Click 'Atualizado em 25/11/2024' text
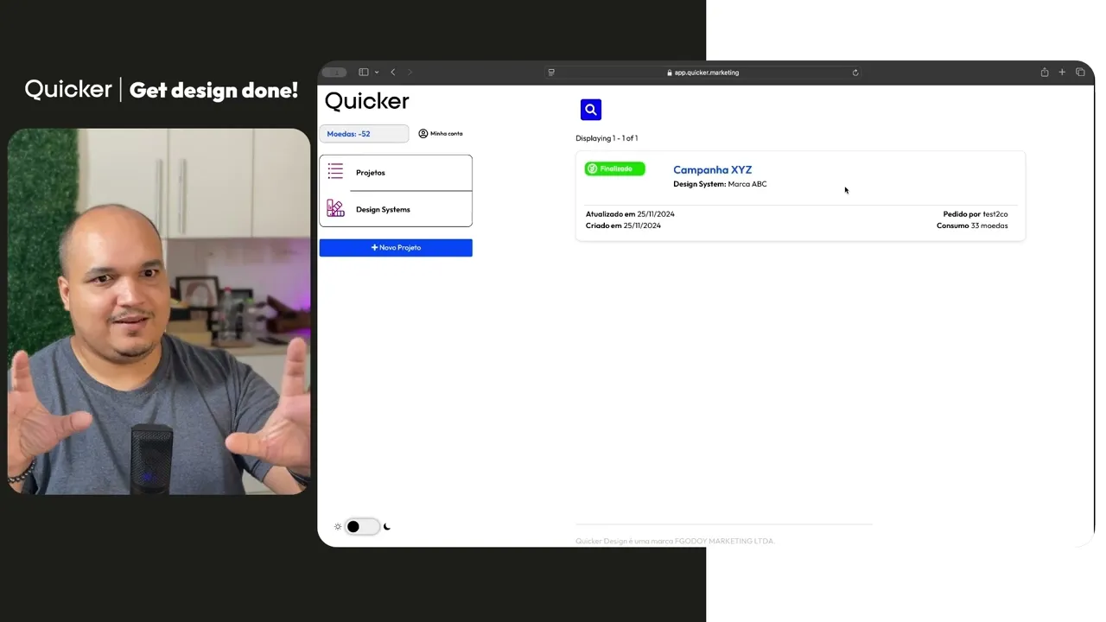Image resolution: width=1106 pixels, height=622 pixels. coord(630,214)
